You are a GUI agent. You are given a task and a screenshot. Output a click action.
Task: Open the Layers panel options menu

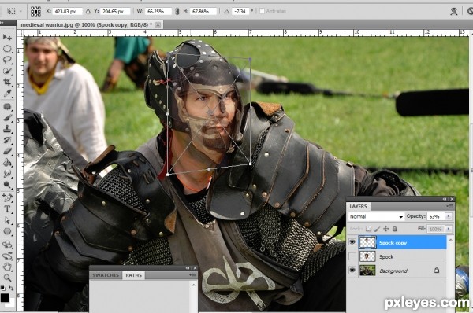coord(450,207)
